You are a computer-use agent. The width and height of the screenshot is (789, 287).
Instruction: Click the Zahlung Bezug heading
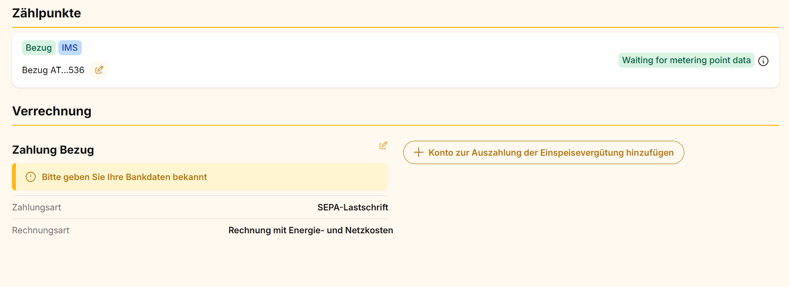[53, 150]
